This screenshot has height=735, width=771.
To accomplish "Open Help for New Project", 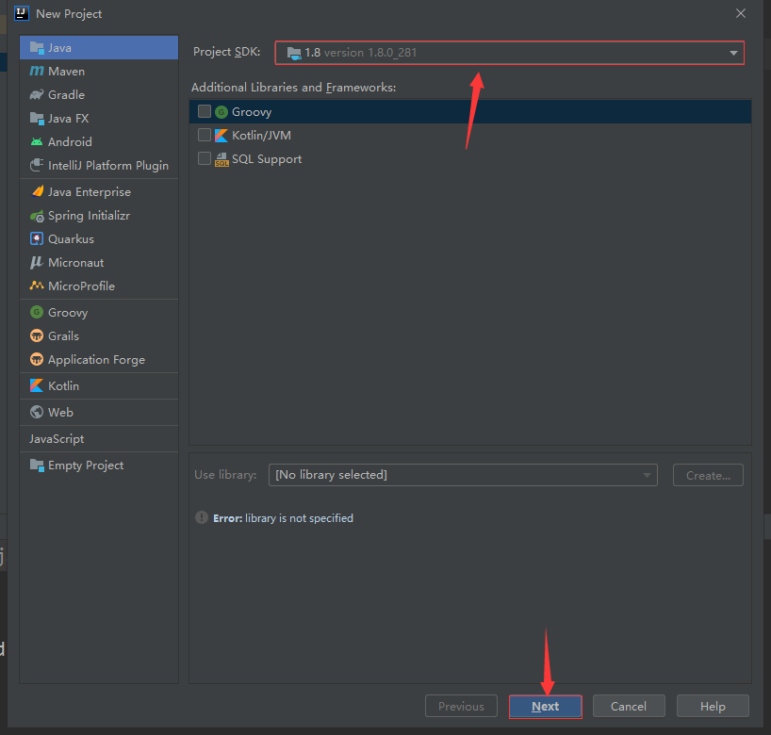I will coord(713,707).
